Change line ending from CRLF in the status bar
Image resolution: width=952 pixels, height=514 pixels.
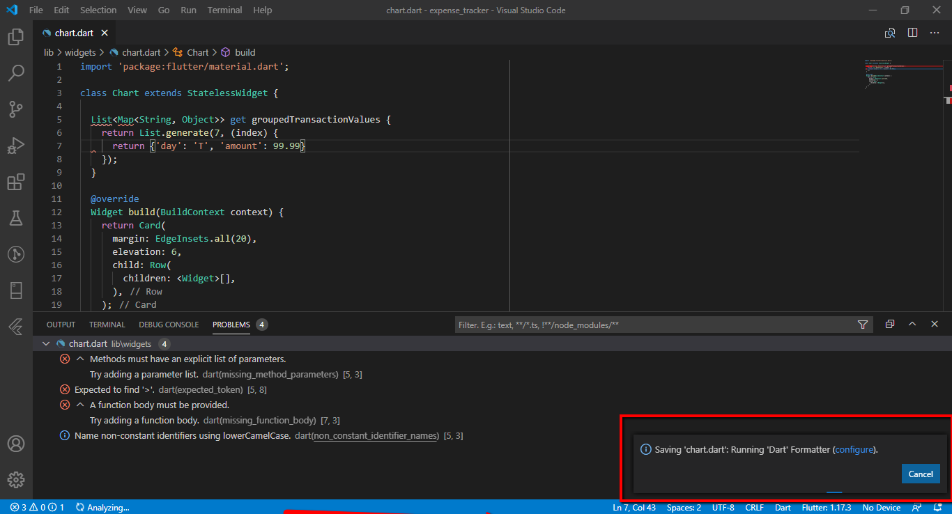coord(754,507)
